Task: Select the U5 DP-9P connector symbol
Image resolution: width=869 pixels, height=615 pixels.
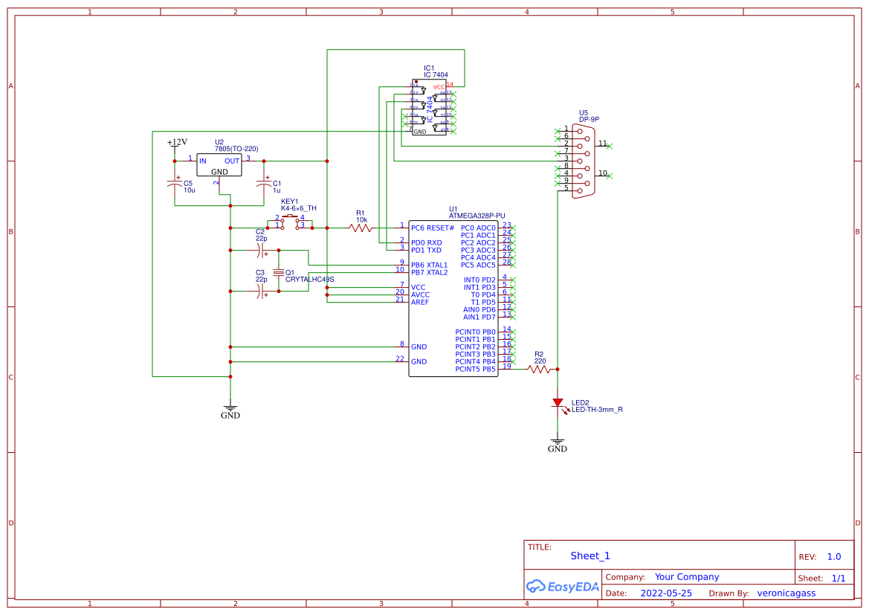Action: point(583,161)
